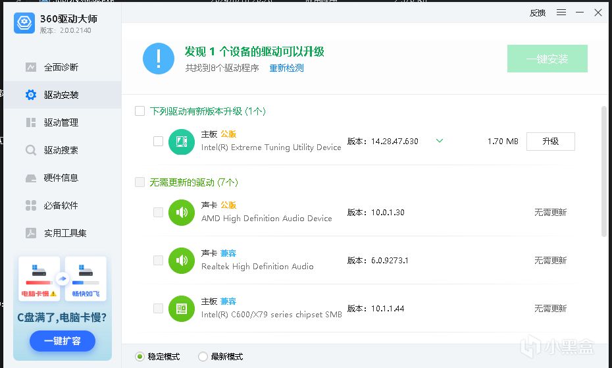The height and width of the screenshot is (368, 612).
Task: Click Realtek High Definition Audio speaker icon
Action: (x=182, y=261)
